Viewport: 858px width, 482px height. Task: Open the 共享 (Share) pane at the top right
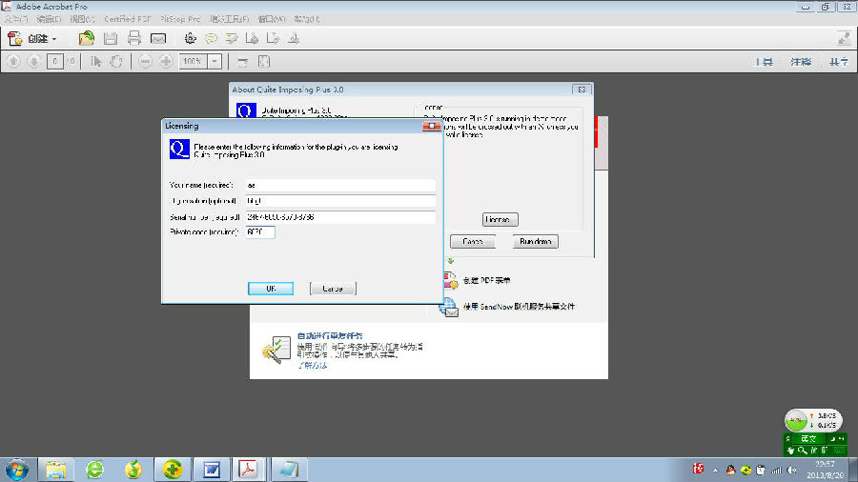point(838,62)
